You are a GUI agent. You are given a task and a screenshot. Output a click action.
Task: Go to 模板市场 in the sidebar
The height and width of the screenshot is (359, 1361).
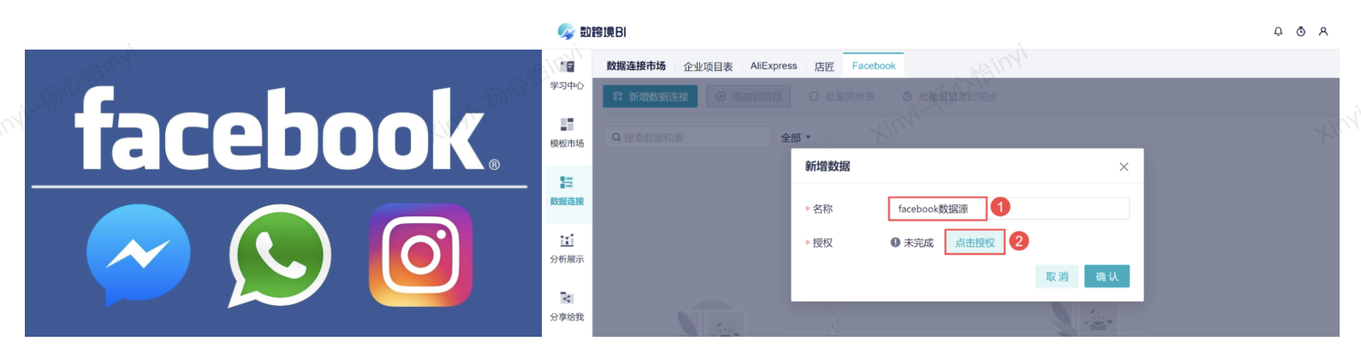point(567,132)
